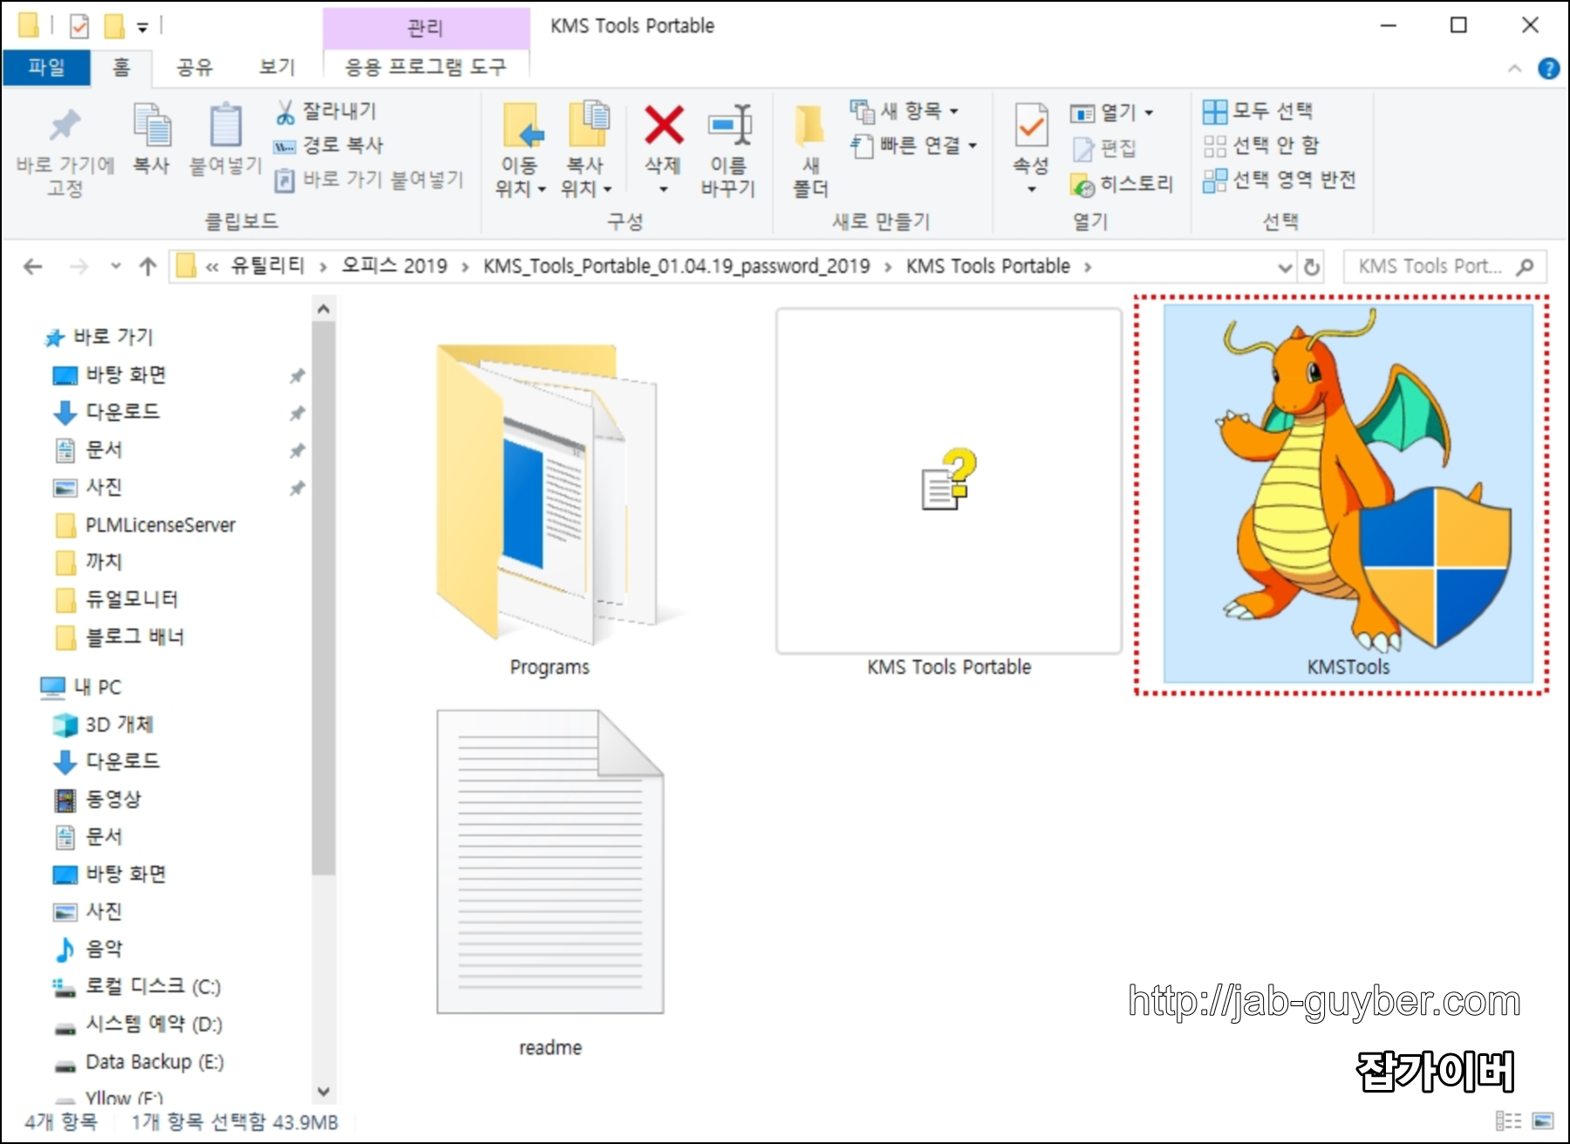Create a new folder (새 폴더)
The width and height of the screenshot is (1570, 1144).
click(x=810, y=152)
